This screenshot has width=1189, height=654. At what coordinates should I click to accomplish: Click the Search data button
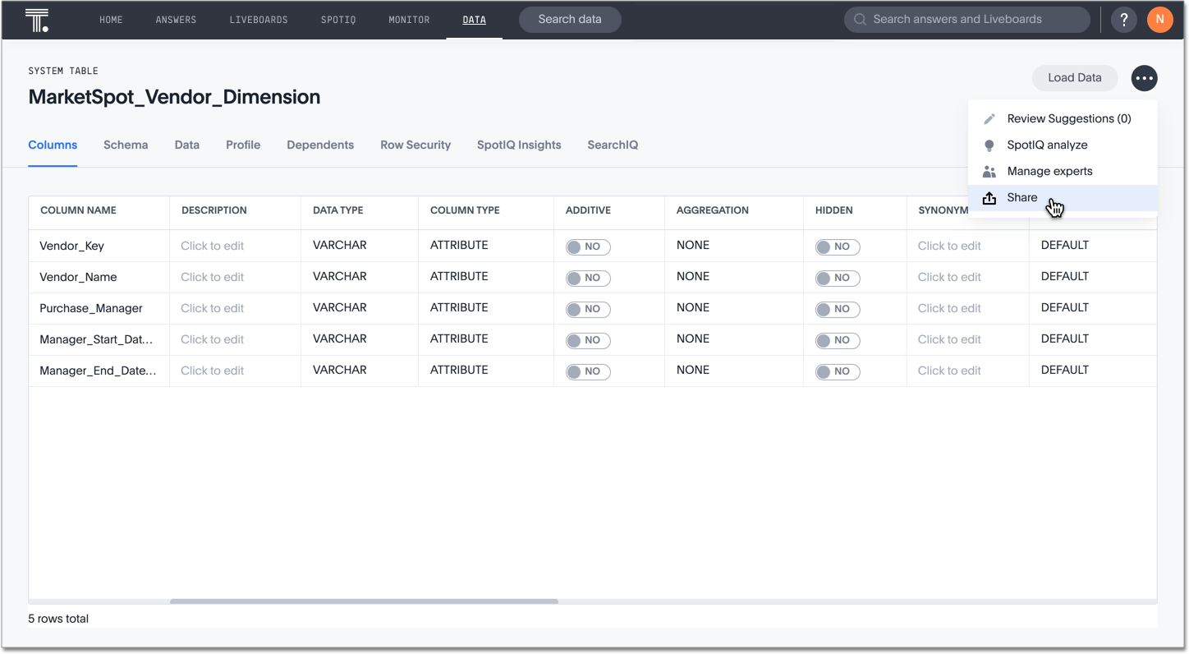coord(570,20)
